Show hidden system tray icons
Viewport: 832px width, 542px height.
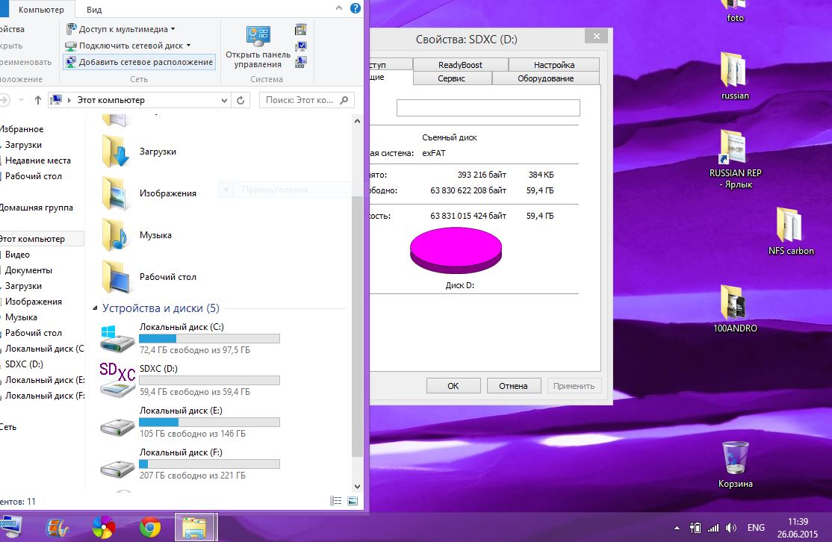676,527
